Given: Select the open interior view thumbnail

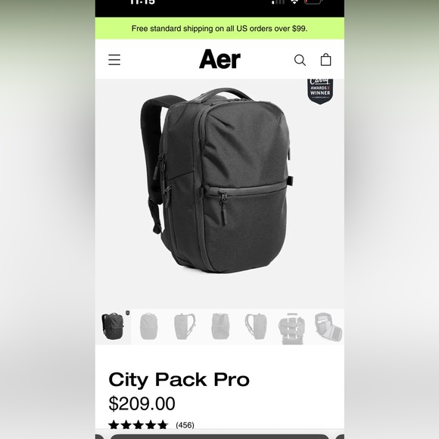Looking at the screenshot, I should (x=327, y=326).
